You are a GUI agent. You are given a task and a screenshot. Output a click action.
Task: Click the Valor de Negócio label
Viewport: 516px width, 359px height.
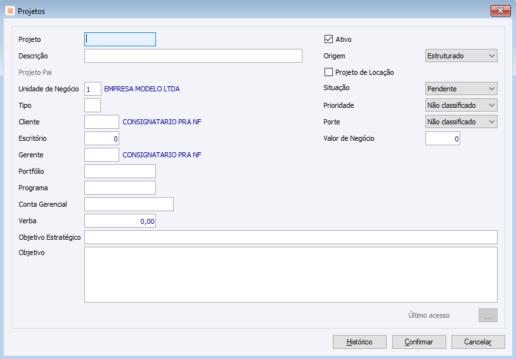[349, 138]
